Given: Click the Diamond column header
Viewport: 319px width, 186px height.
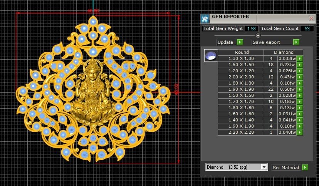Looking at the screenshot, I should (283, 52).
